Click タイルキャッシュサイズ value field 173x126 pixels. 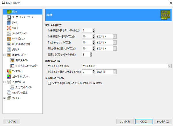point(87,43)
